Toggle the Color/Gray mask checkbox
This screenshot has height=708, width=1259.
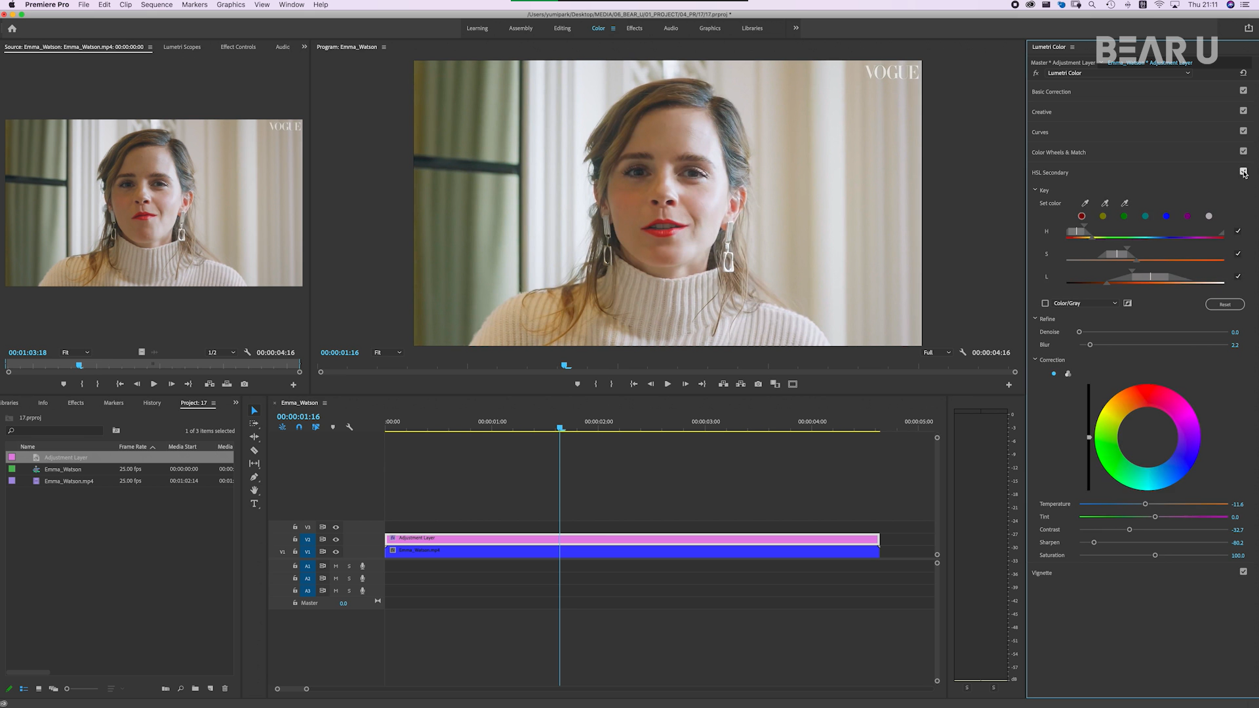[x=1045, y=304]
